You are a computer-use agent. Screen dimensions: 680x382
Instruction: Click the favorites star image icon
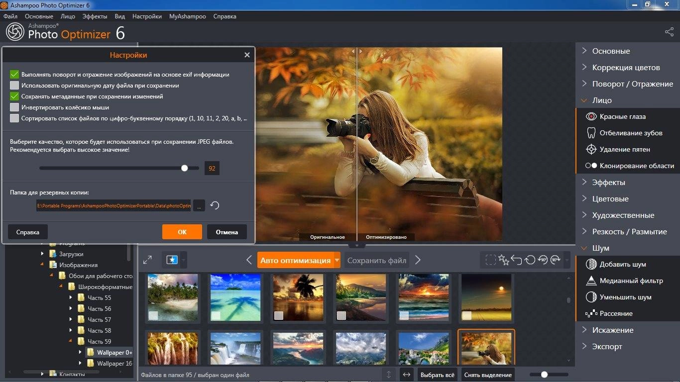point(172,260)
